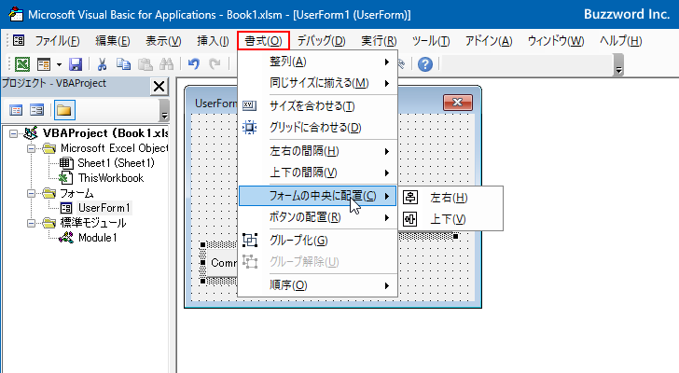Click the Undo arrow icon

(194, 64)
